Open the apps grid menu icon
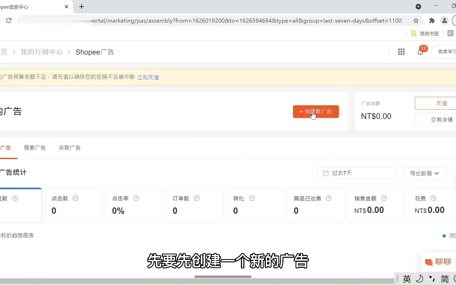This screenshot has width=456, height=285. [401, 52]
